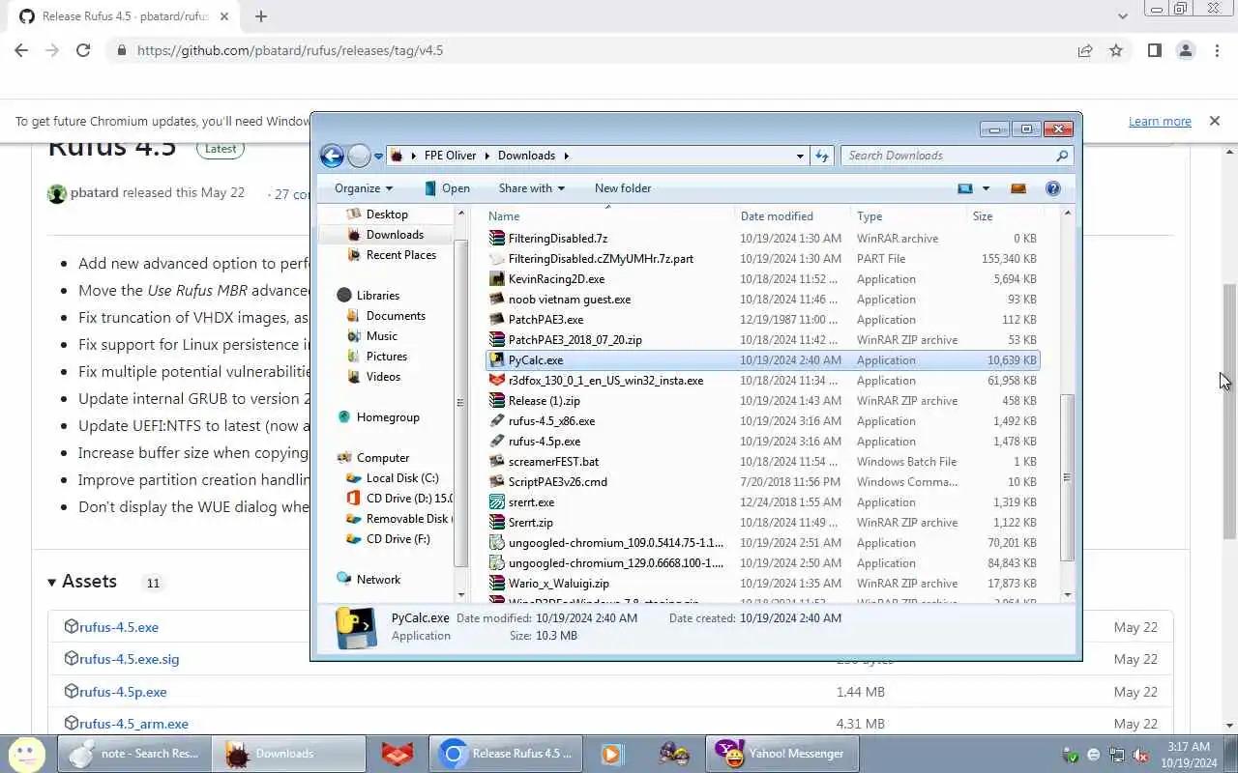Bookmark this page star icon
Screen dimensions: 1238x773
(x=1116, y=50)
